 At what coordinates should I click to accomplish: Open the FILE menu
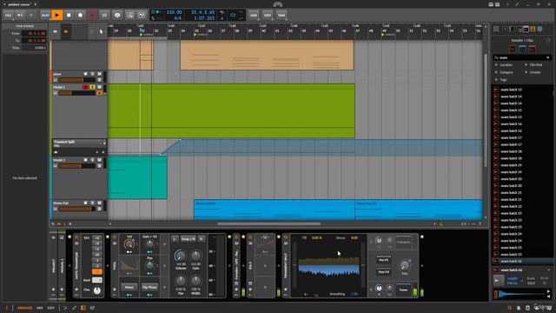click(8, 16)
